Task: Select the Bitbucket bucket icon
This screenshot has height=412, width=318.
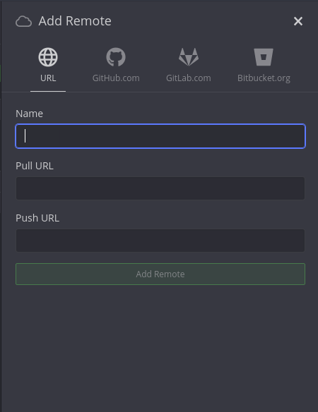Action: [264, 57]
